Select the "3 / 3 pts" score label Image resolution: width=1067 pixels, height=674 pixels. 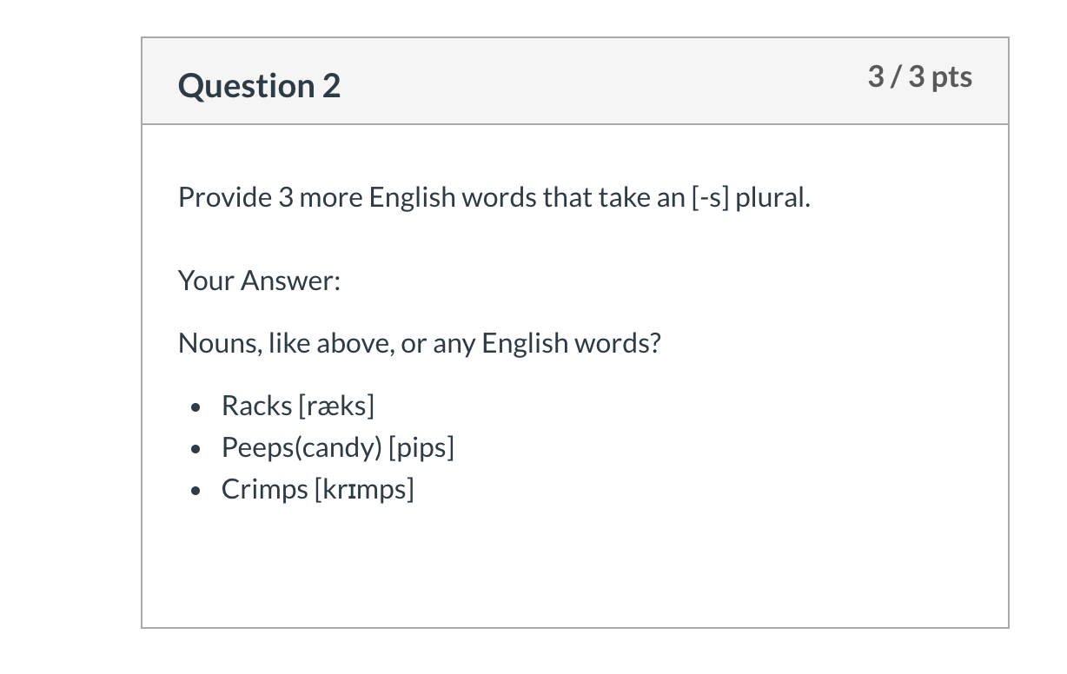[x=919, y=77]
